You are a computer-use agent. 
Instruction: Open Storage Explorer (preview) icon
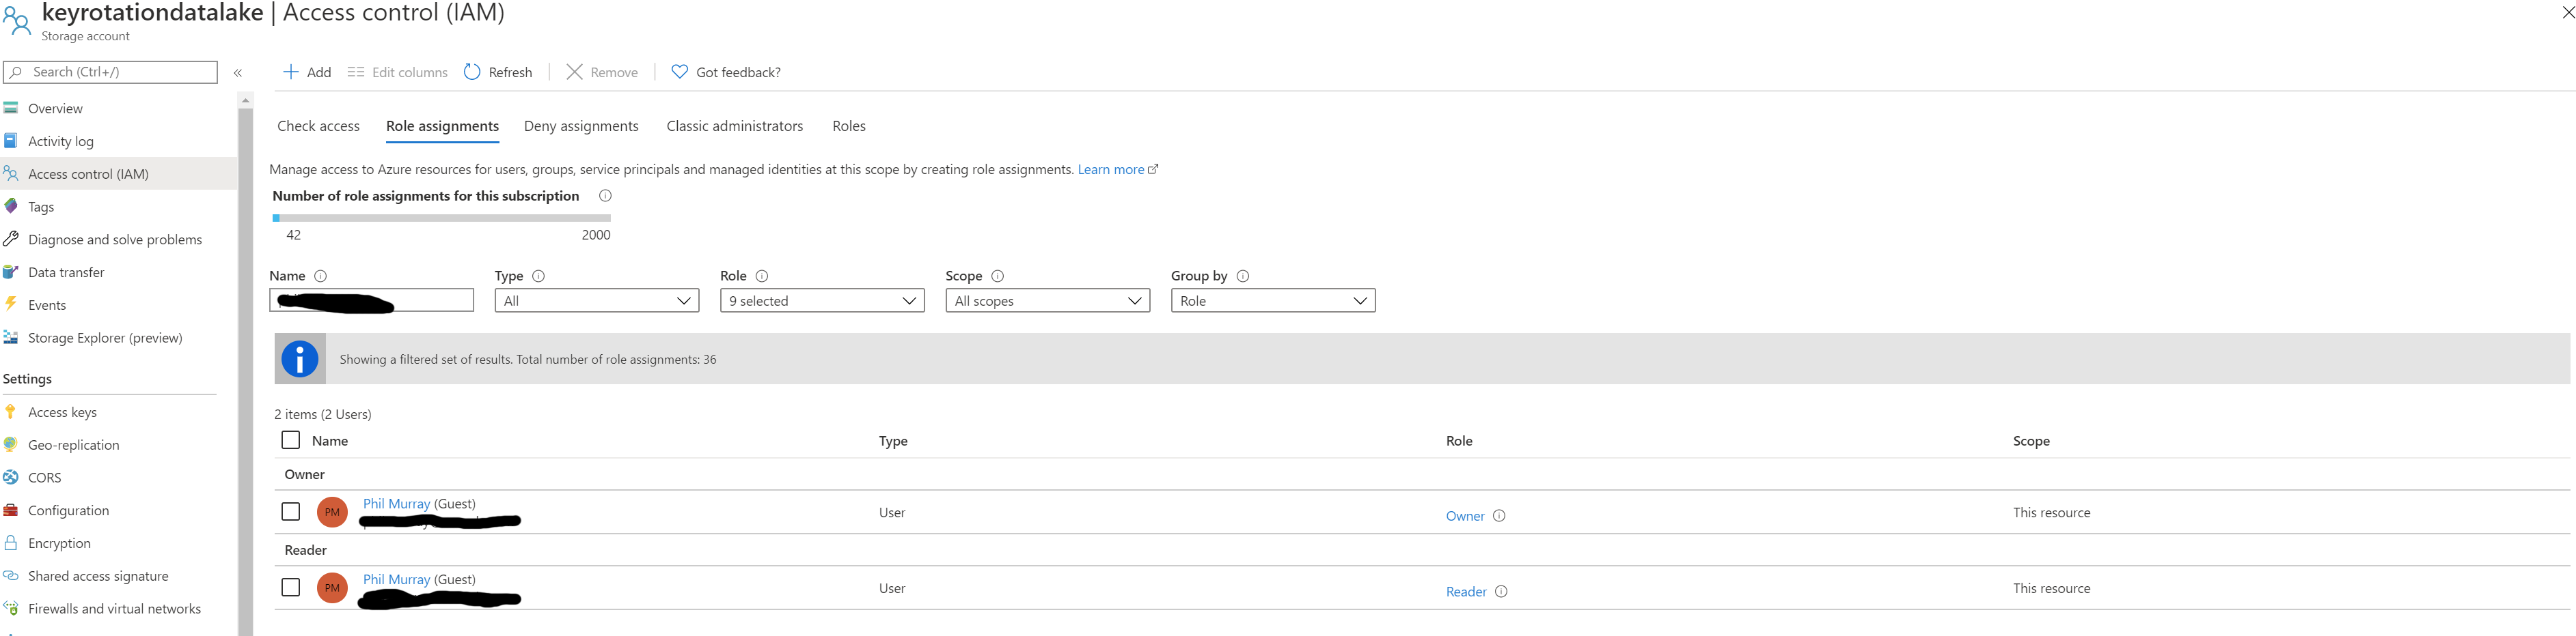coord(11,338)
